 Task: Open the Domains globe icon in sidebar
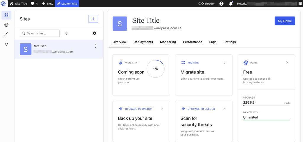click(x=7, y=25)
